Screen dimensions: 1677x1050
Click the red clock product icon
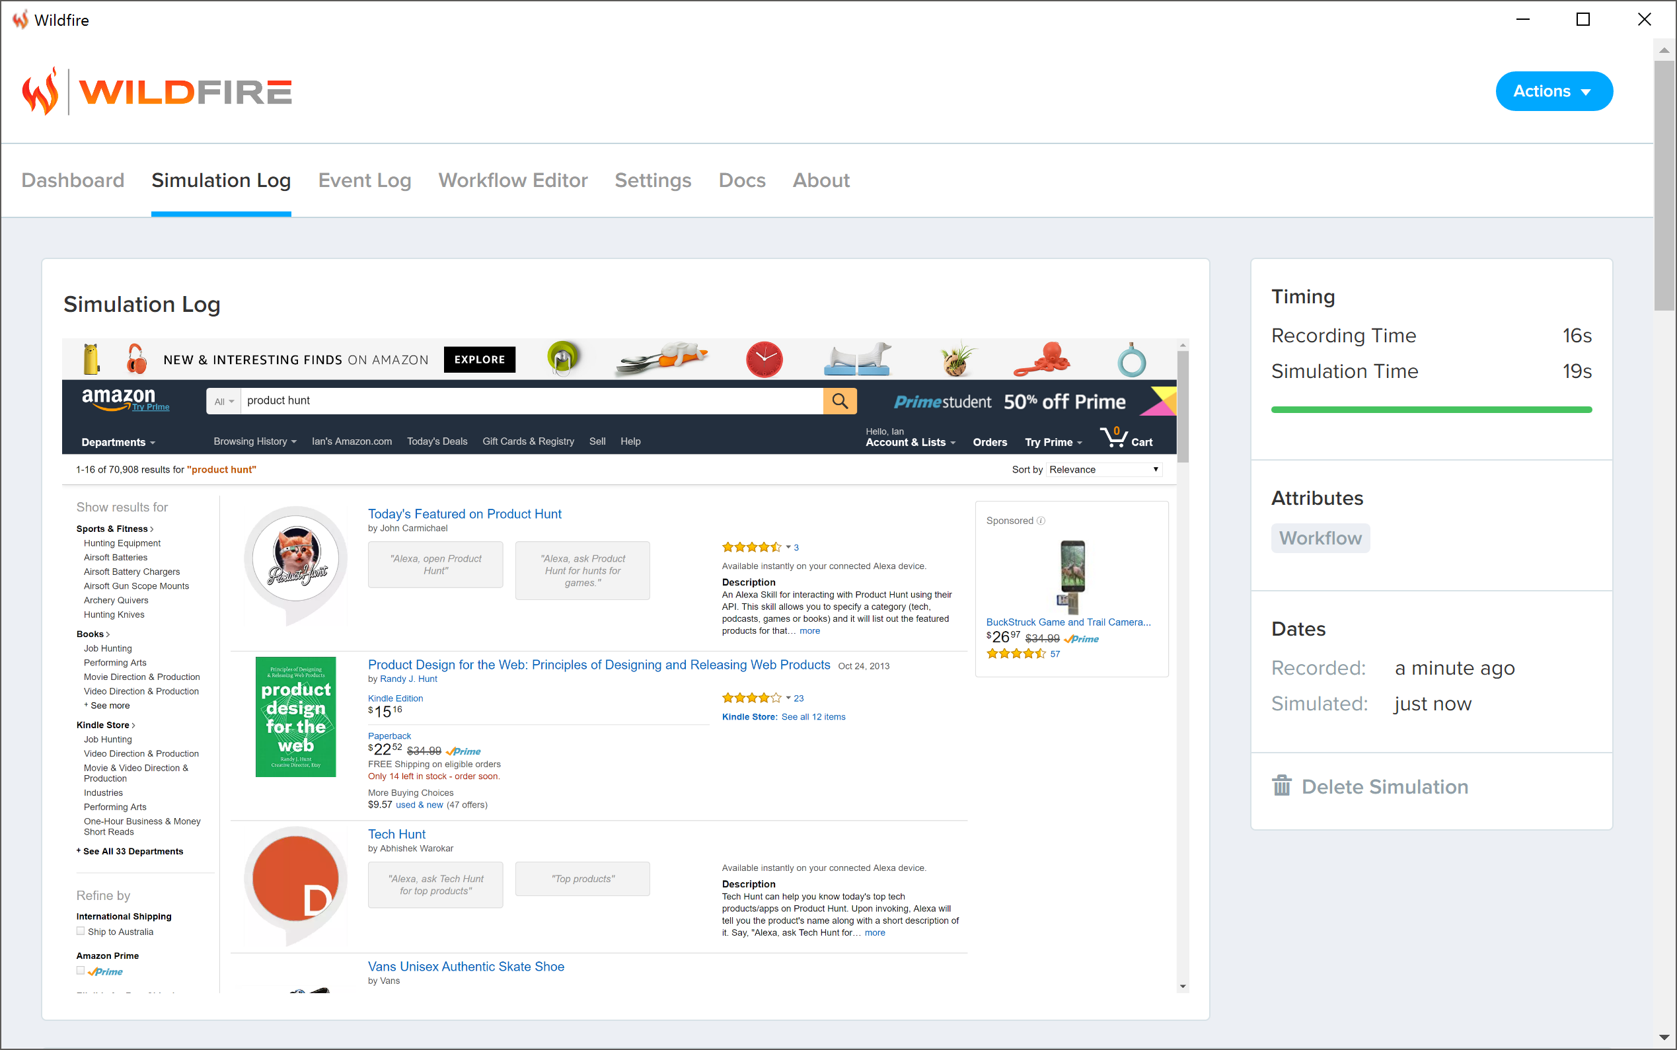(764, 359)
